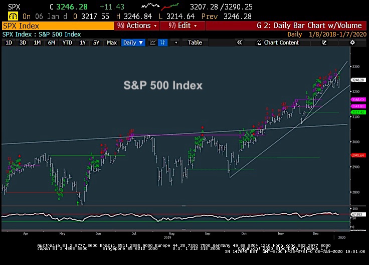Viewport: 369px width, 265px height.
Task: Click the +11.43 price change value
Action: click(x=112, y=7)
